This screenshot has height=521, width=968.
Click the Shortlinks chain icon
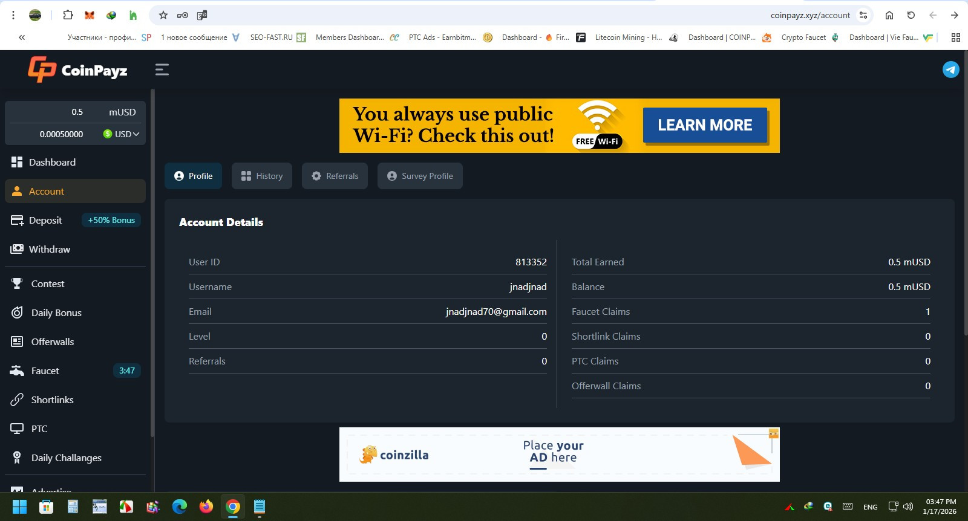tap(17, 400)
